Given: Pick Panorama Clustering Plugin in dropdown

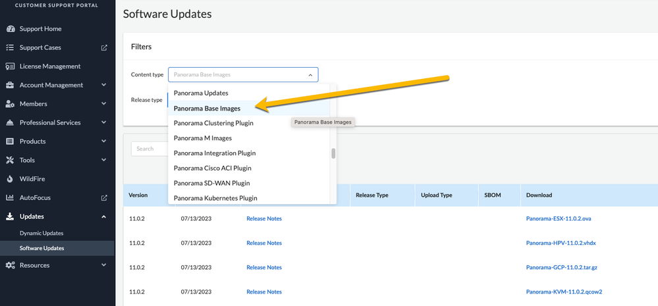Looking at the screenshot, I should (x=213, y=123).
